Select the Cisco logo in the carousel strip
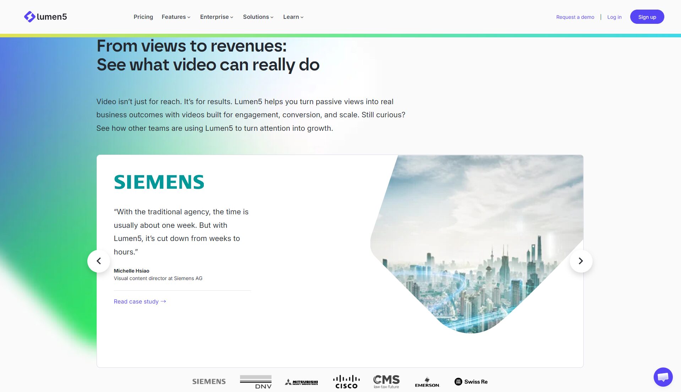Image resolution: width=681 pixels, height=392 pixels. (x=346, y=382)
